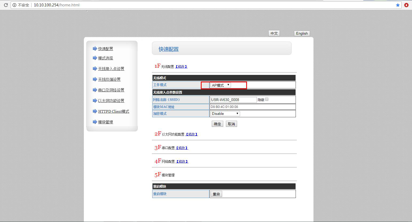
Task: Select 模块管理 from the sidebar menu
Action: pyautogui.click(x=105, y=122)
